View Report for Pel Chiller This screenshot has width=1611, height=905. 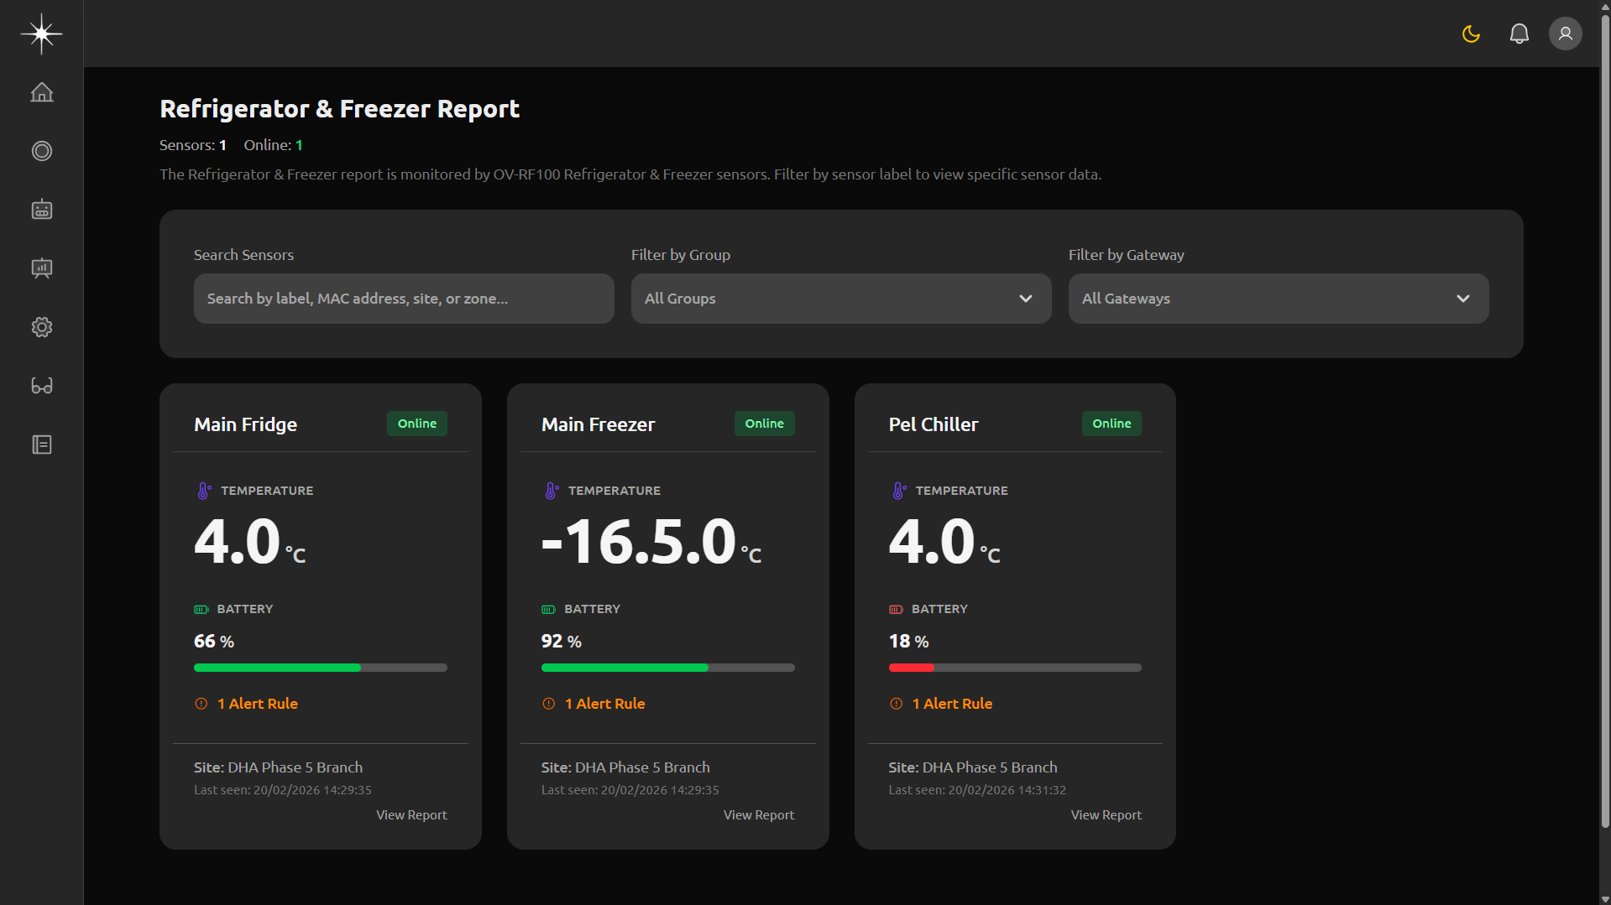pos(1106,815)
